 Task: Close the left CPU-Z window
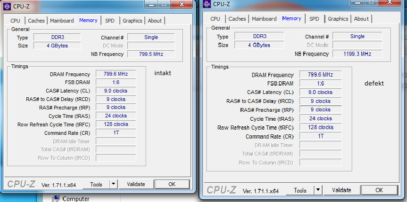click(182, 4)
